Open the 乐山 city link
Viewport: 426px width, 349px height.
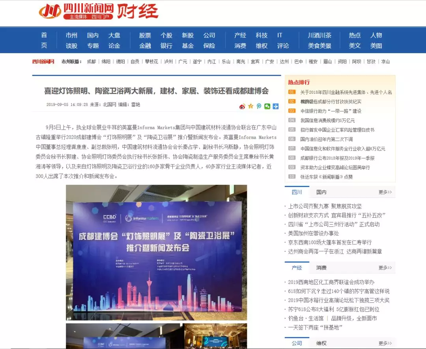tap(226, 61)
